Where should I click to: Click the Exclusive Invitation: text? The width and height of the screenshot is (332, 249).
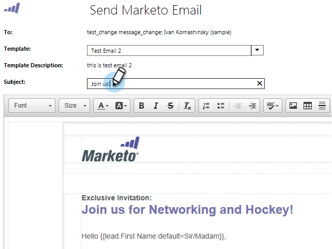[117, 198]
